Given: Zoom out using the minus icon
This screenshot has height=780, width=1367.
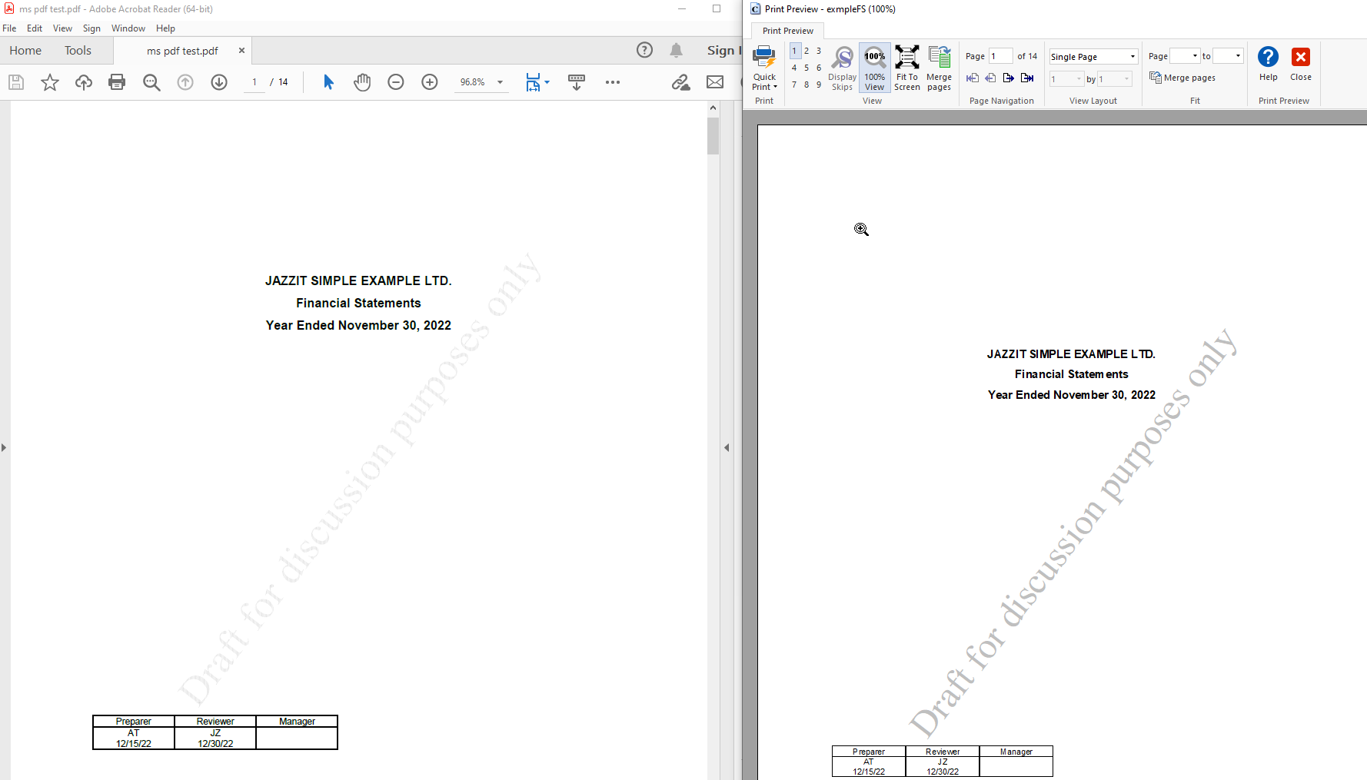Looking at the screenshot, I should point(395,82).
